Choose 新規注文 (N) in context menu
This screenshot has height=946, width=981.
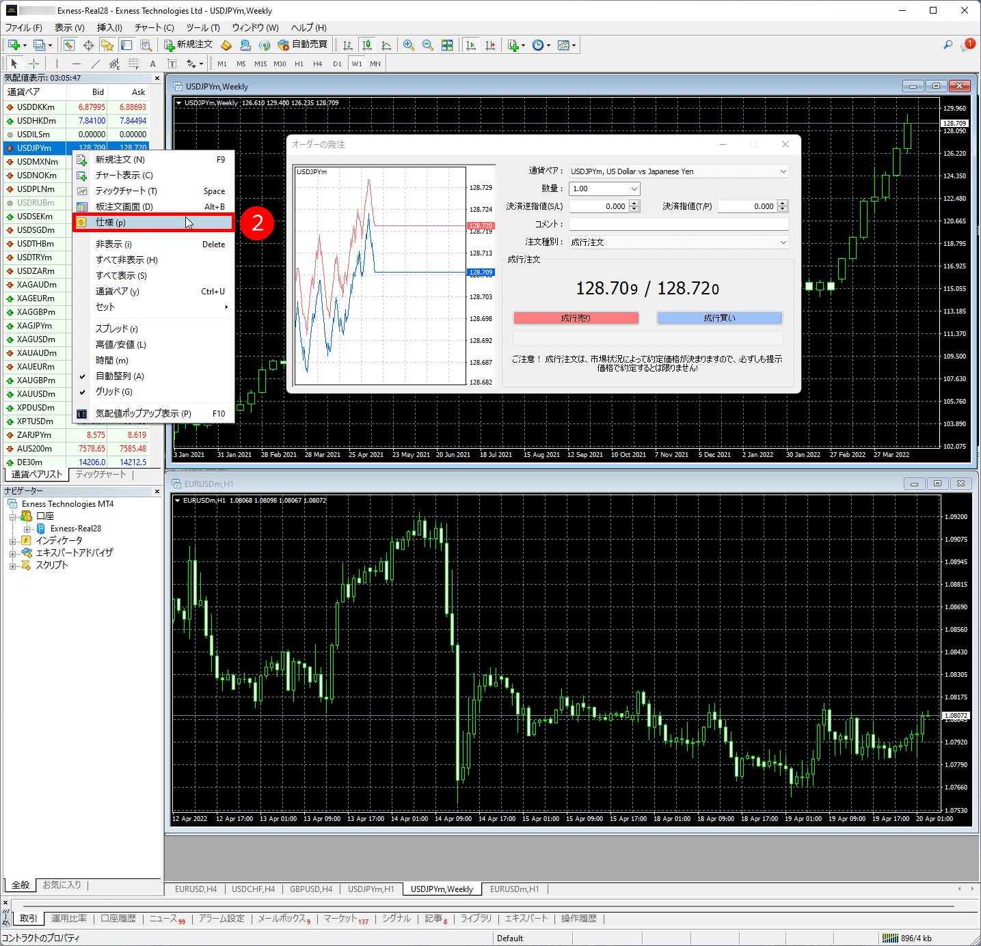tap(153, 160)
